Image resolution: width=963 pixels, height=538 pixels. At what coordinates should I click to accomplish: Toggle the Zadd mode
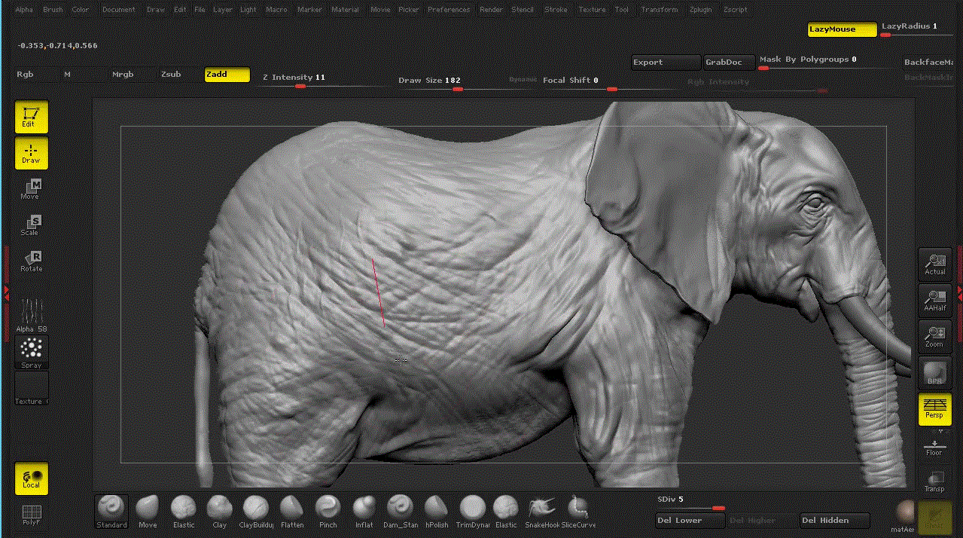click(227, 75)
